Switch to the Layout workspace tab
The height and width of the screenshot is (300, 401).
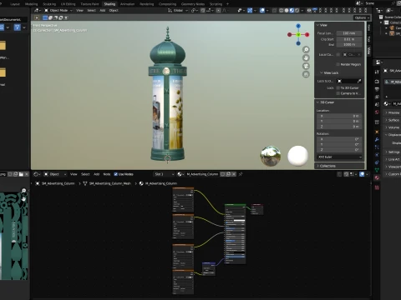tap(15, 4)
